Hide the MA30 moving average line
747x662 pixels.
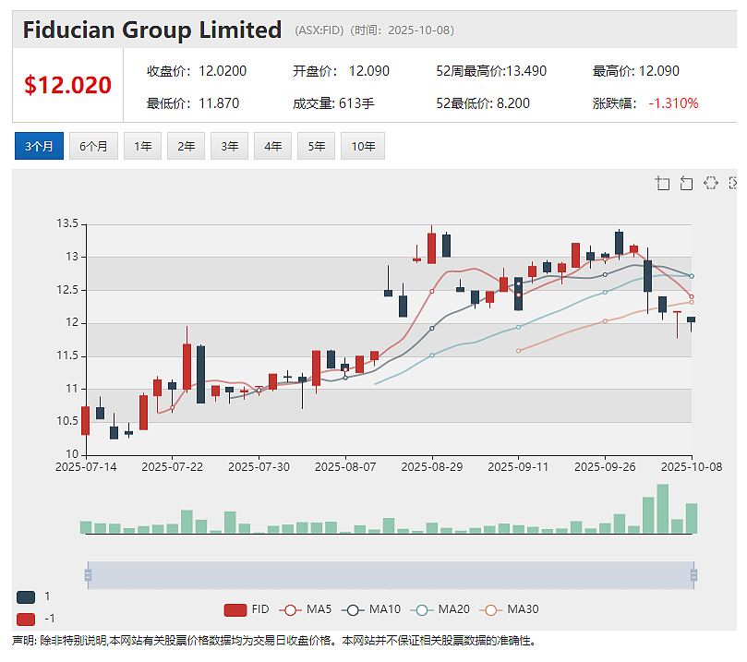[x=510, y=609]
